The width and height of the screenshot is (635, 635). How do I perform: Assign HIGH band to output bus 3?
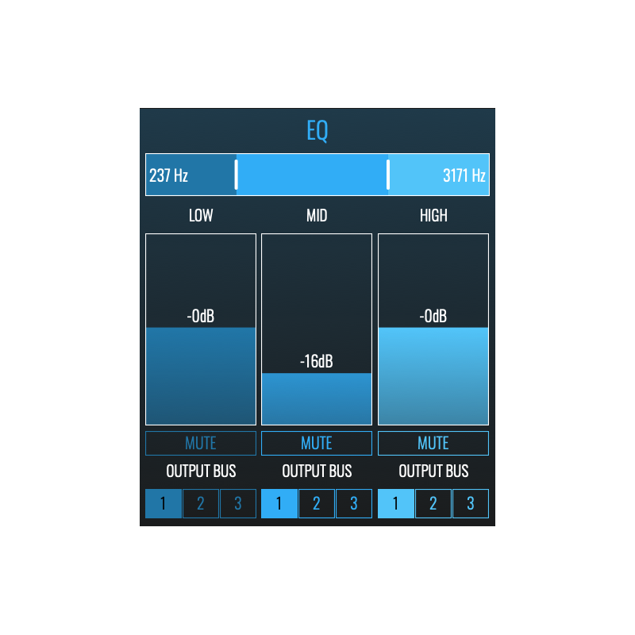(471, 503)
